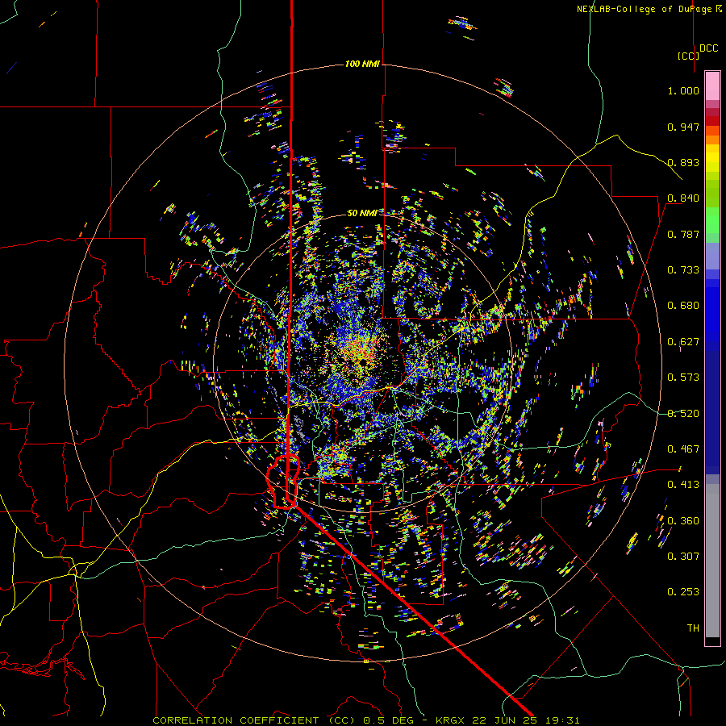This screenshot has height=726, width=726.
Task: Select the TH threshold label on the legend
Action: pos(693,628)
